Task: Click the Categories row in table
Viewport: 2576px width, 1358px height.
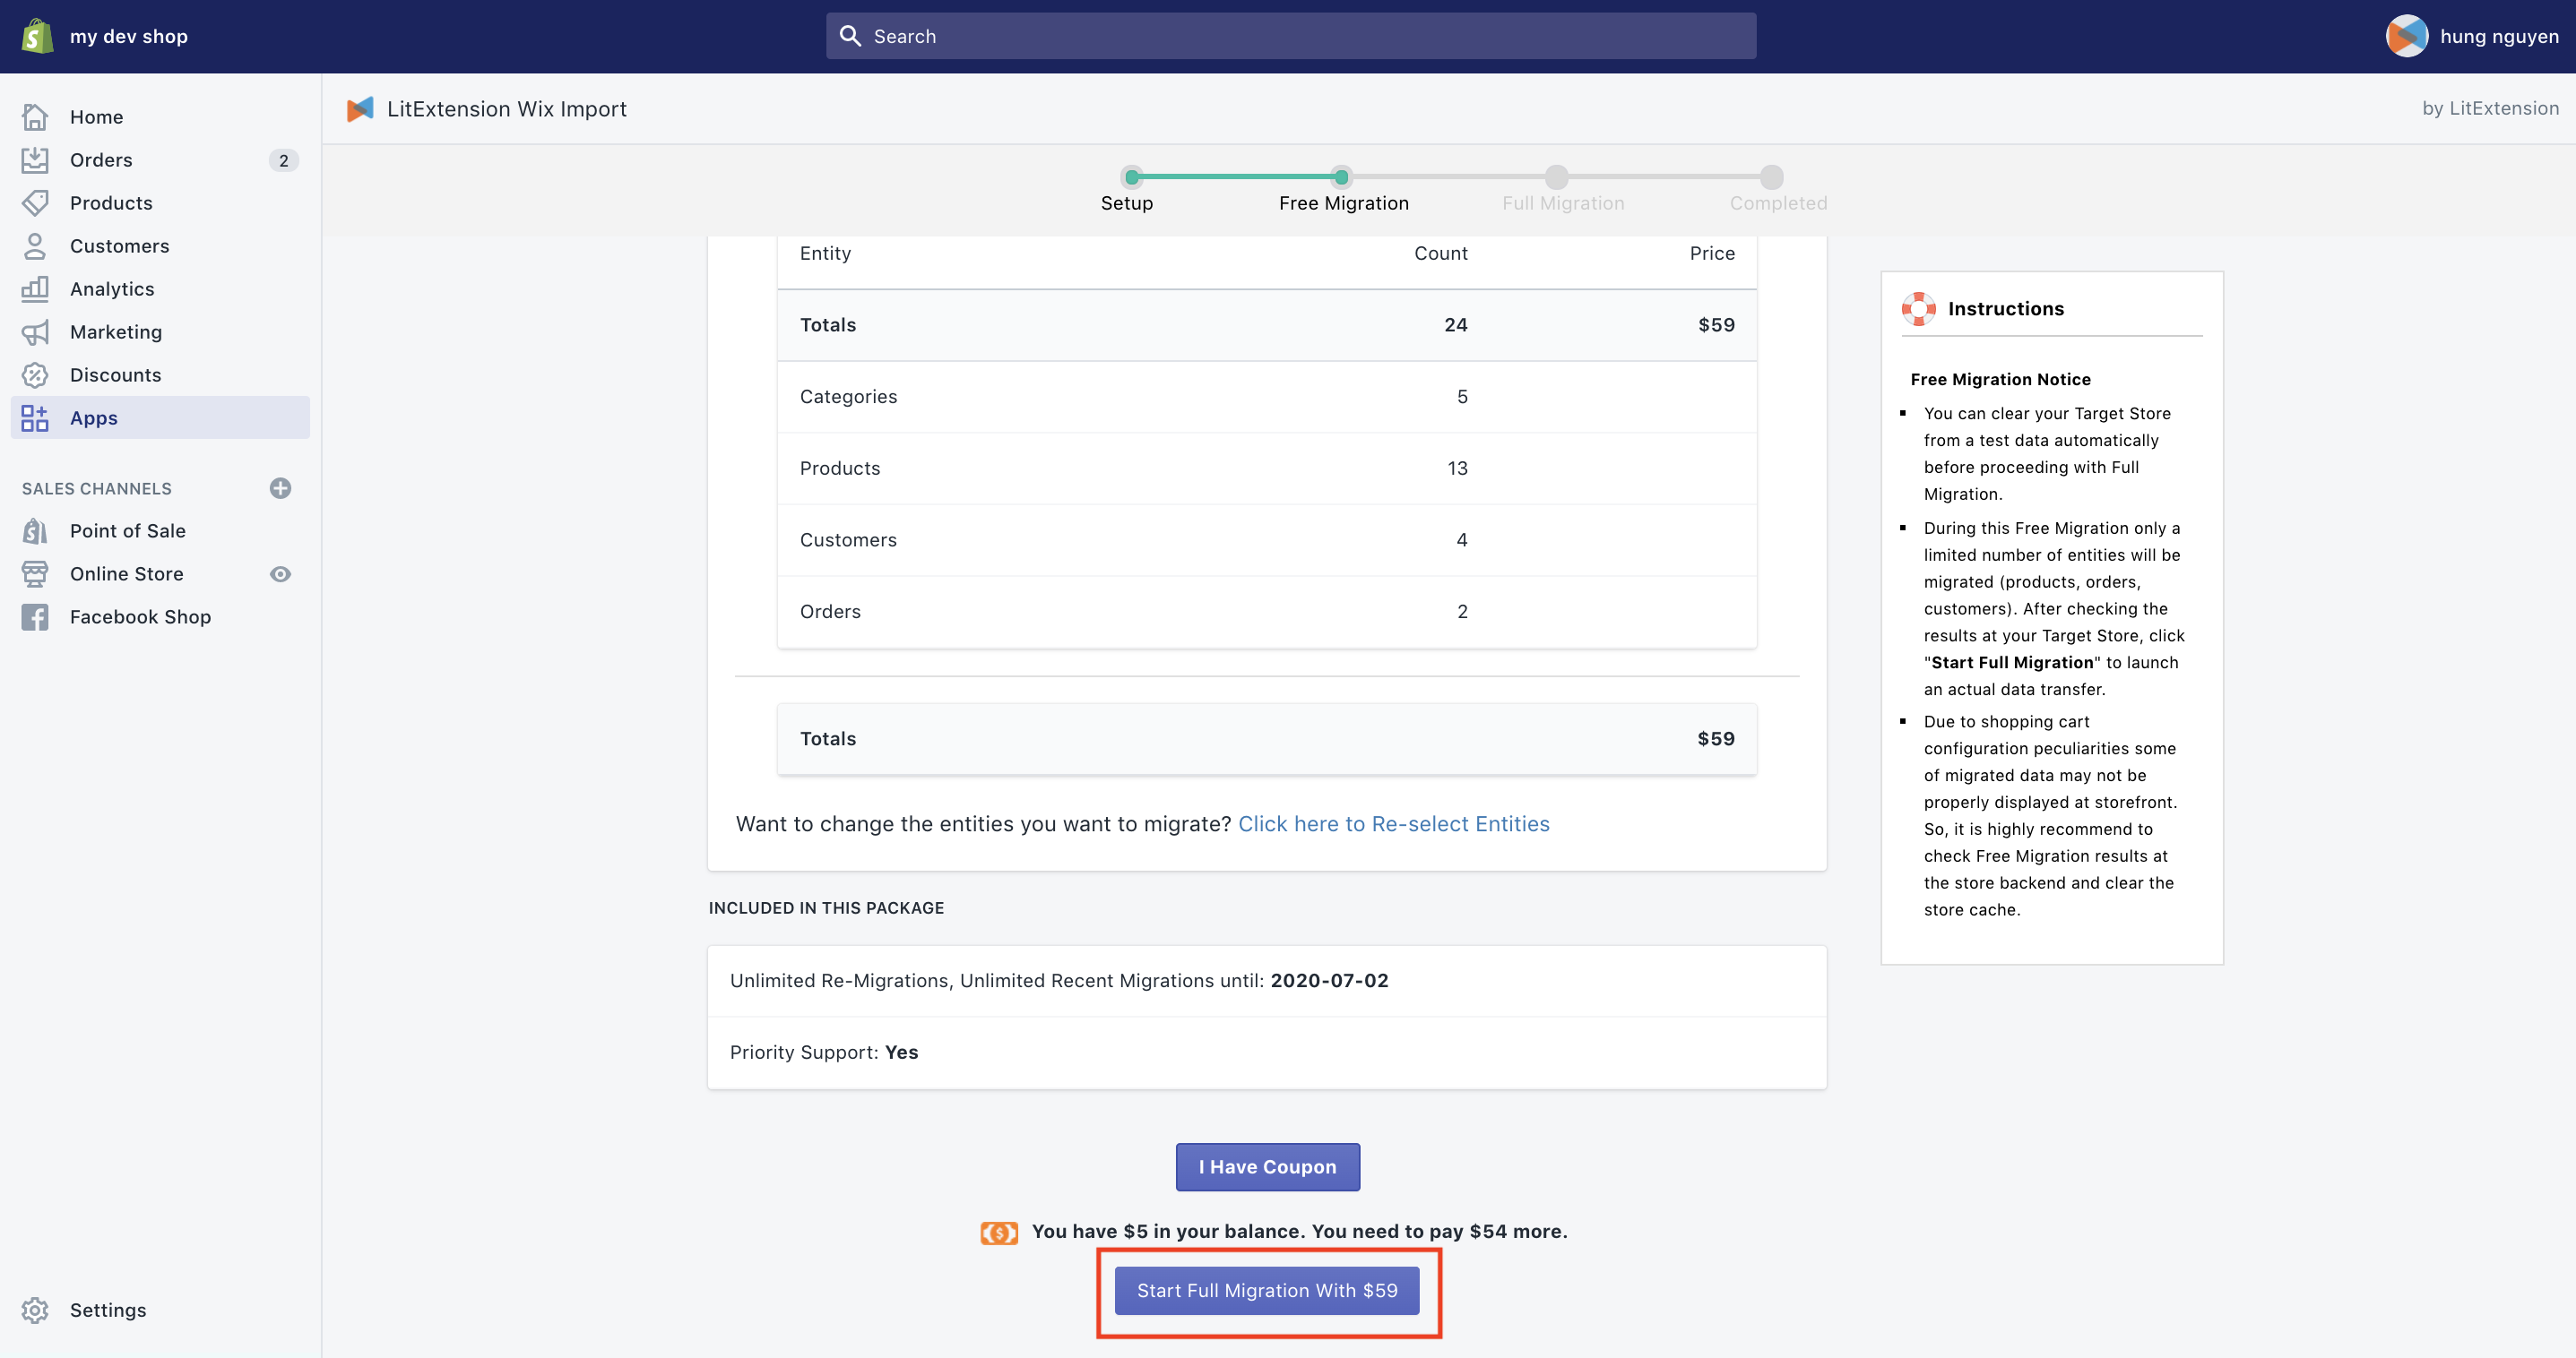Action: (1266, 397)
